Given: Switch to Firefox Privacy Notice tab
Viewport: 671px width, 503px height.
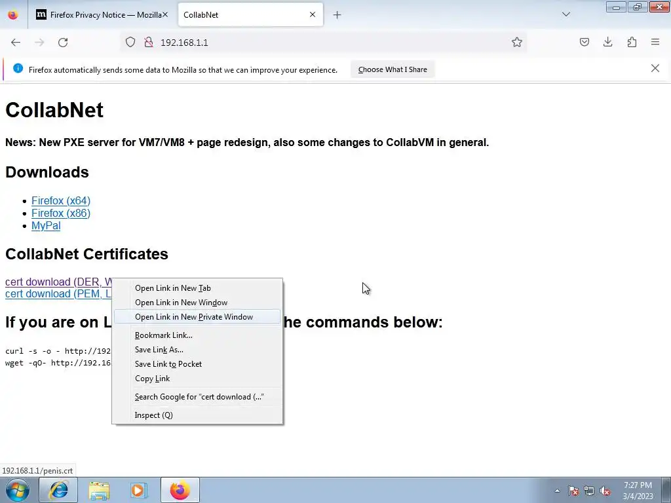Looking at the screenshot, I should (102, 15).
